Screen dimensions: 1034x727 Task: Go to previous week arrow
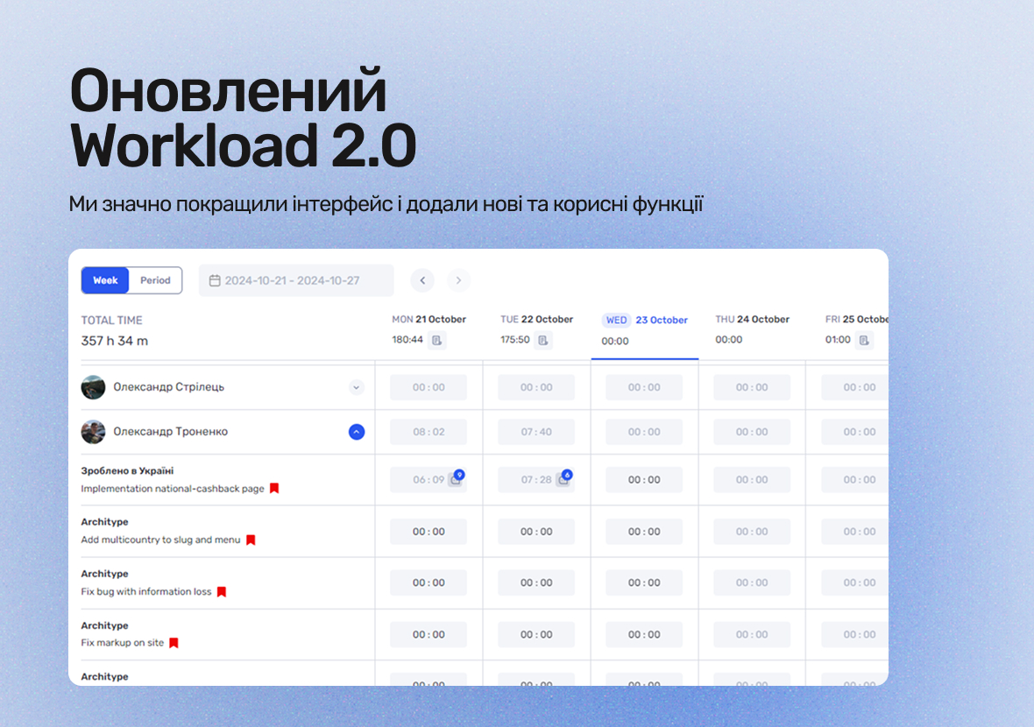[422, 280]
